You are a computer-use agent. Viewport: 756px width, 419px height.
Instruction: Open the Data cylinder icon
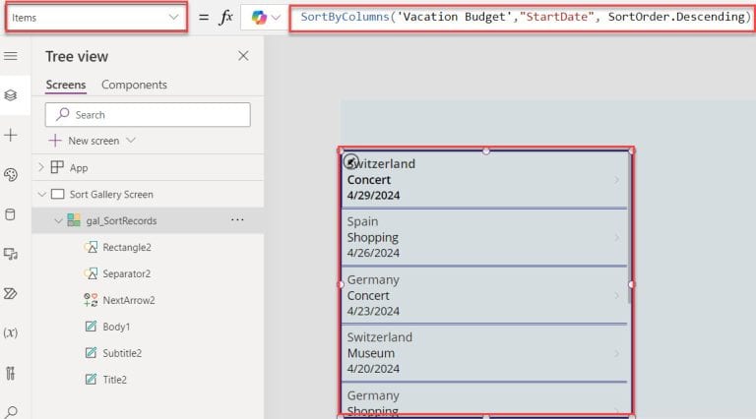[x=11, y=214]
